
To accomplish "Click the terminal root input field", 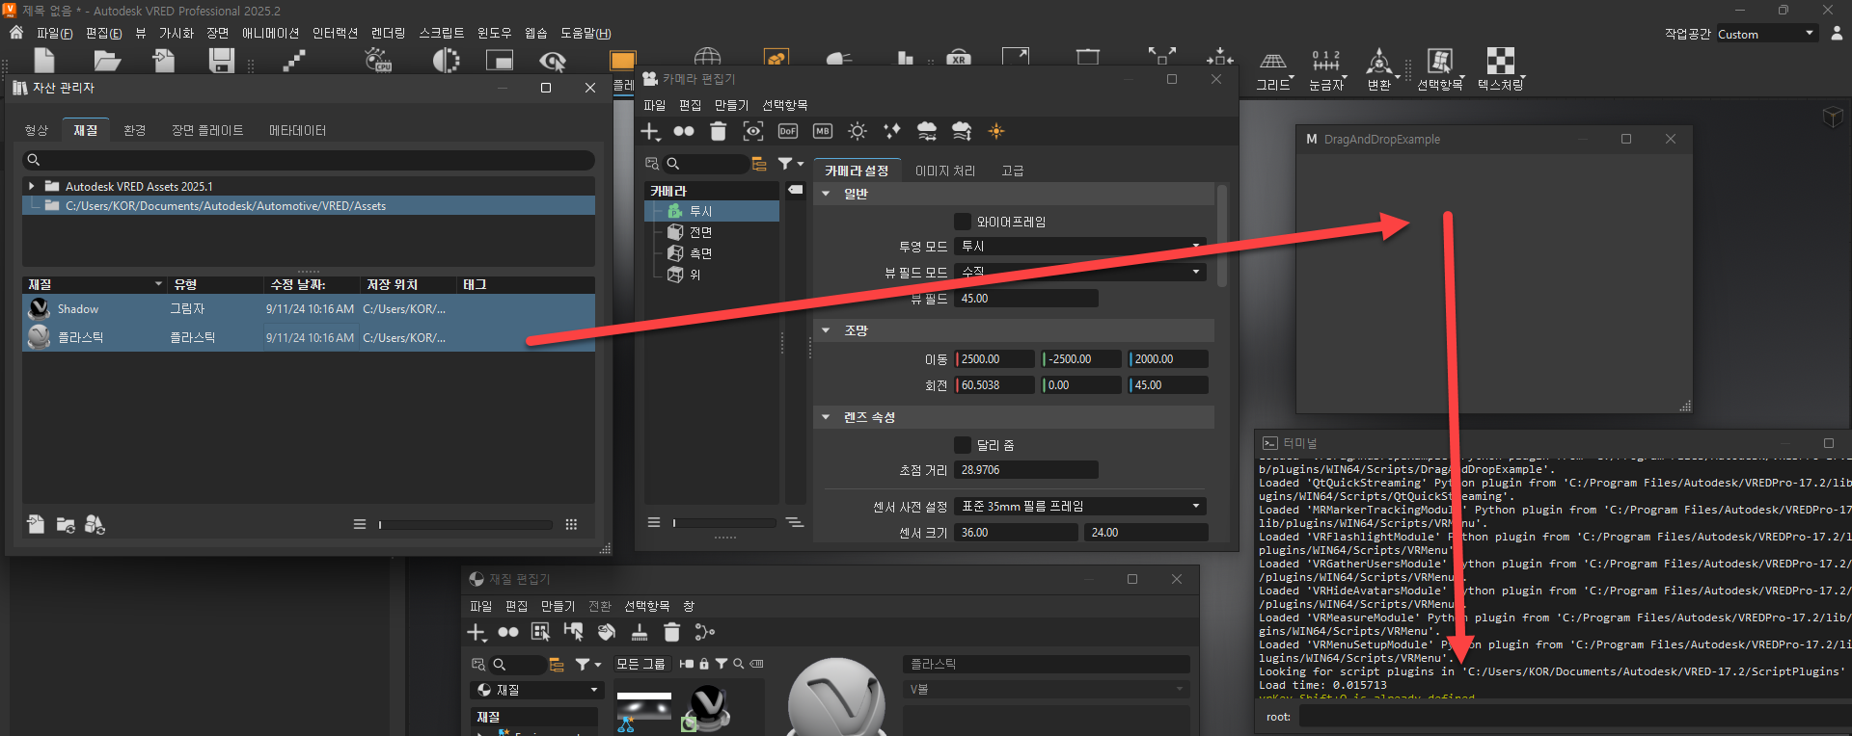I will click(x=1574, y=717).
